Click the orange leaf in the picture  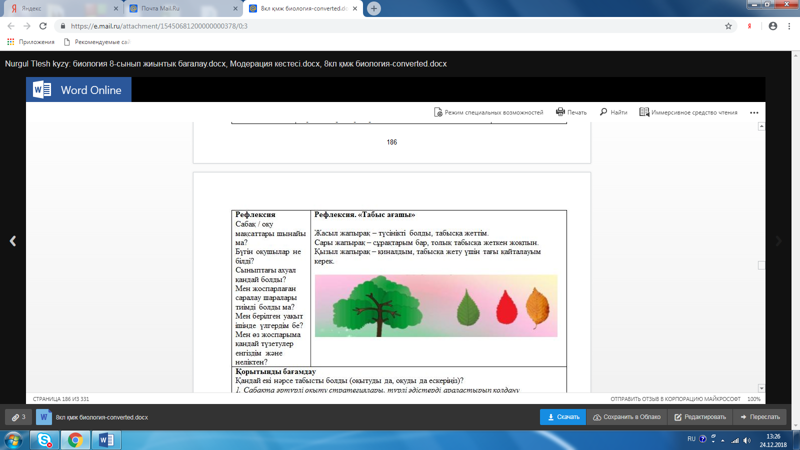(537, 307)
